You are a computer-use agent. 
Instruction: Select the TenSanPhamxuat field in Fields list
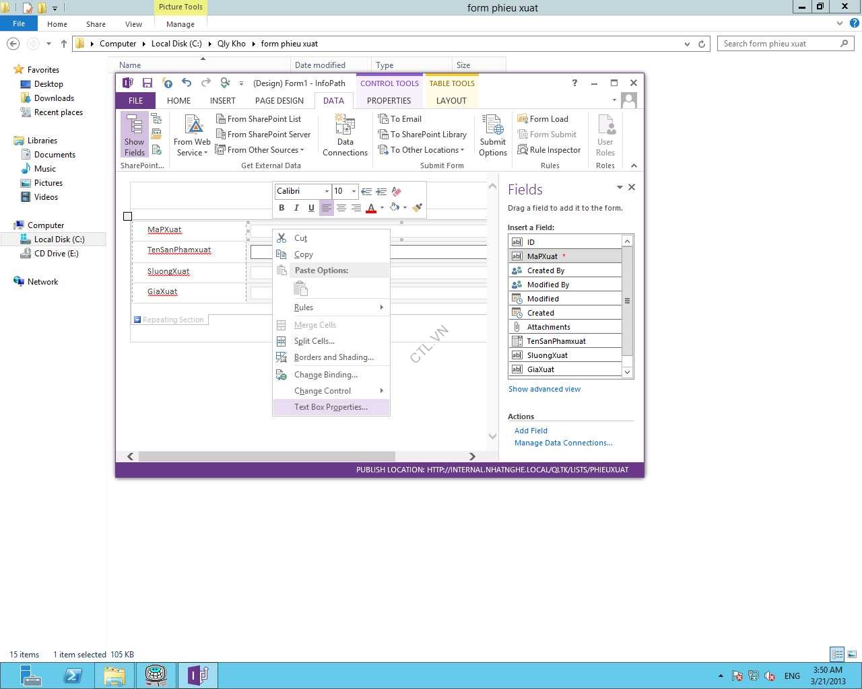point(556,341)
